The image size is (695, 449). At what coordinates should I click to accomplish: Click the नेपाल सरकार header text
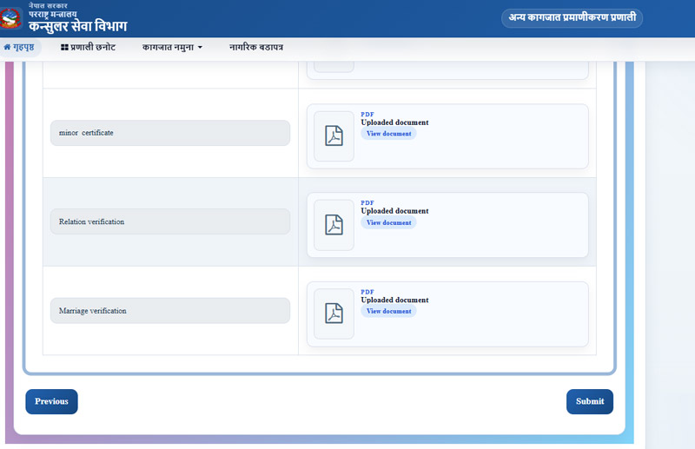pyautogui.click(x=49, y=6)
